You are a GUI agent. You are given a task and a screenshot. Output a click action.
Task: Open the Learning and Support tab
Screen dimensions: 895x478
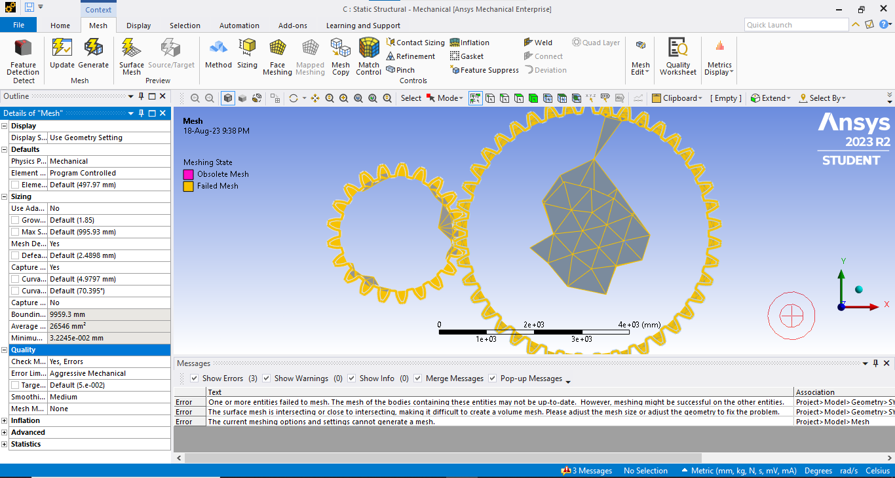(363, 26)
